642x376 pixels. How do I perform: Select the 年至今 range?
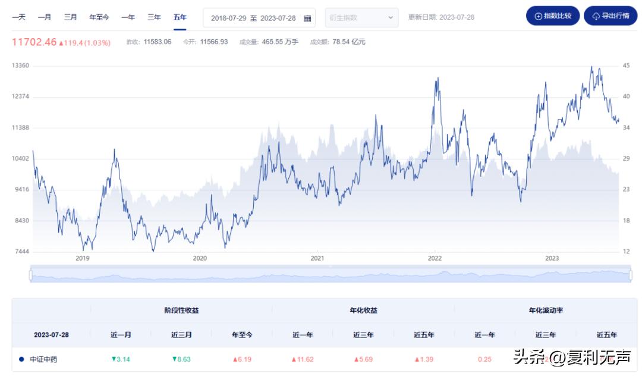[99, 18]
